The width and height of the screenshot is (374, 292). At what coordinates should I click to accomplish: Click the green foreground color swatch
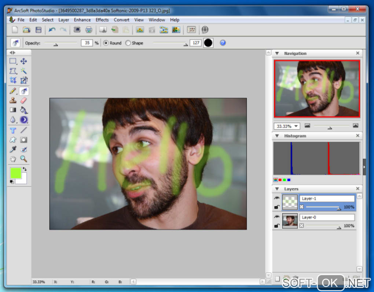[x=16, y=172]
